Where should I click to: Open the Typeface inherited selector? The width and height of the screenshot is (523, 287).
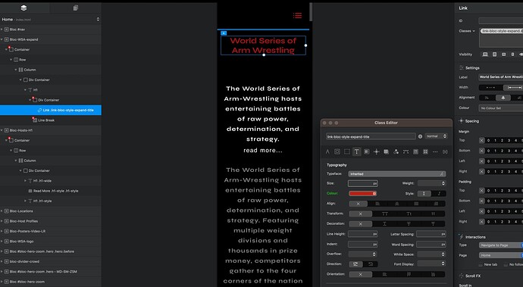(397, 173)
